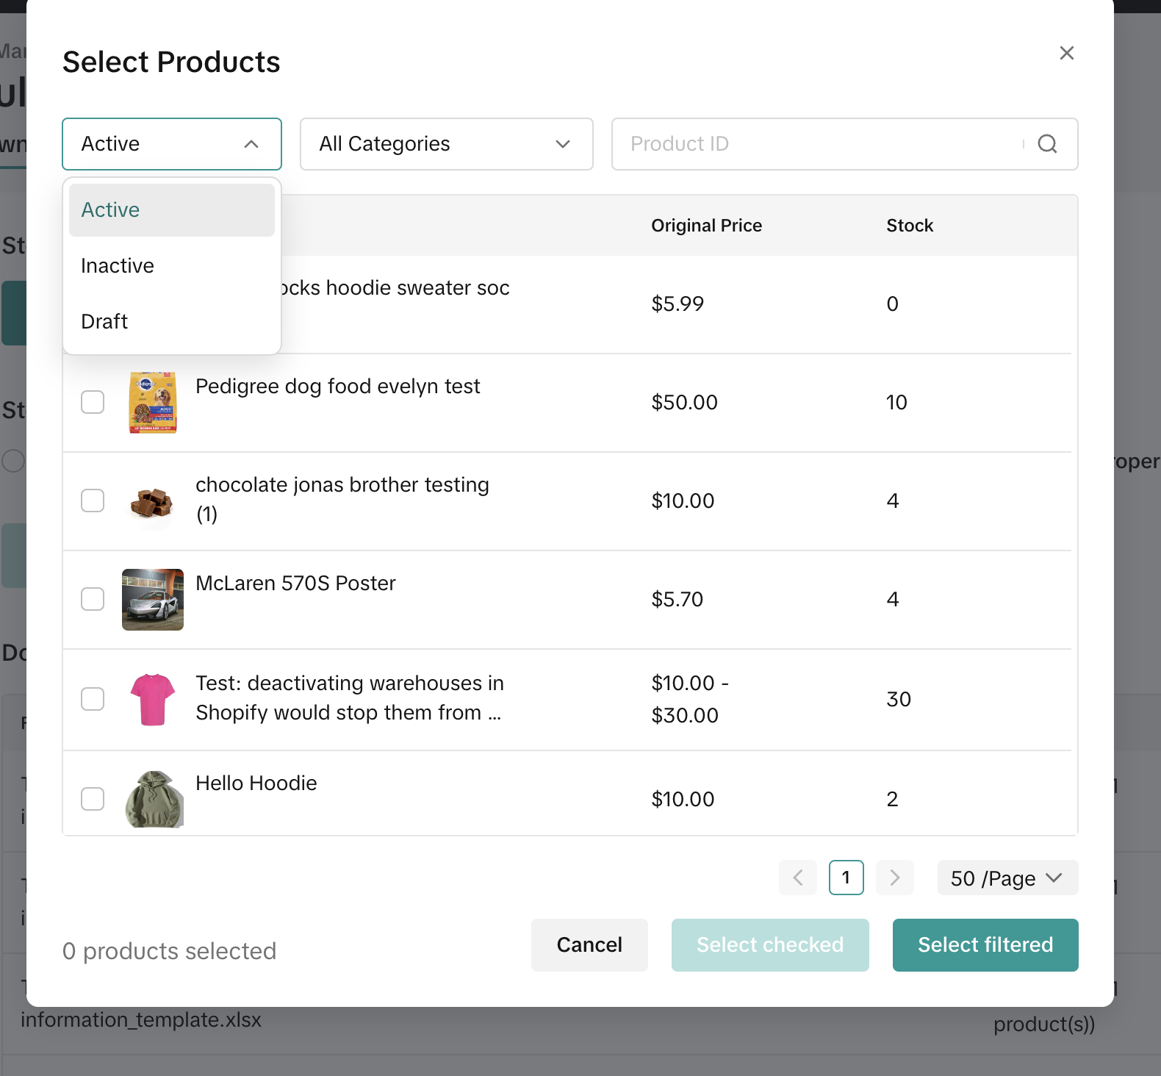Click the chocolate product image
1161x1076 pixels.
(x=153, y=502)
